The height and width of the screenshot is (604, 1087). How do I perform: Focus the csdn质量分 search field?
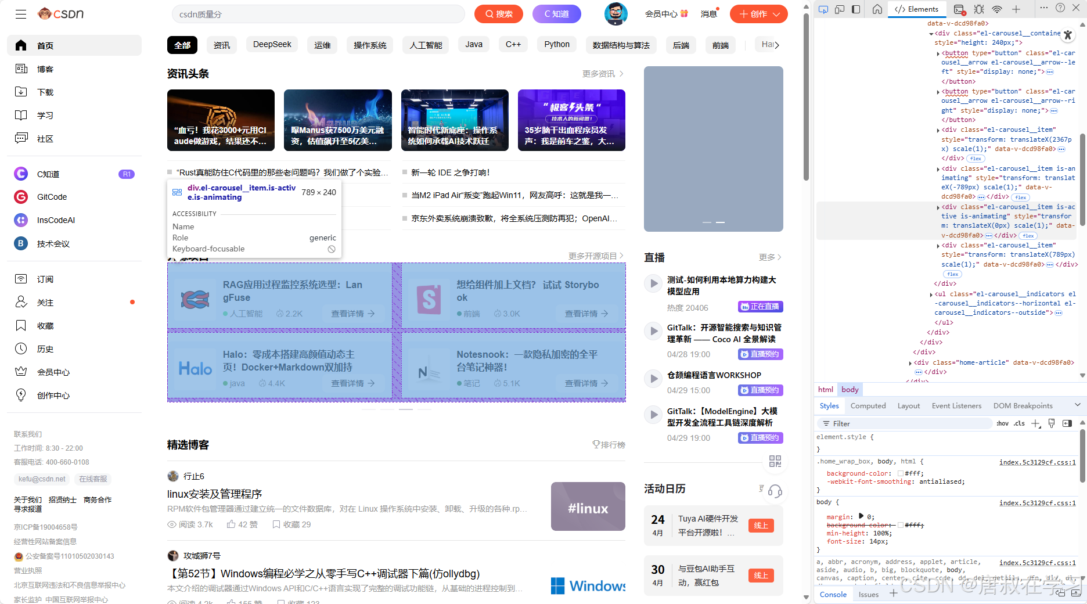point(318,14)
